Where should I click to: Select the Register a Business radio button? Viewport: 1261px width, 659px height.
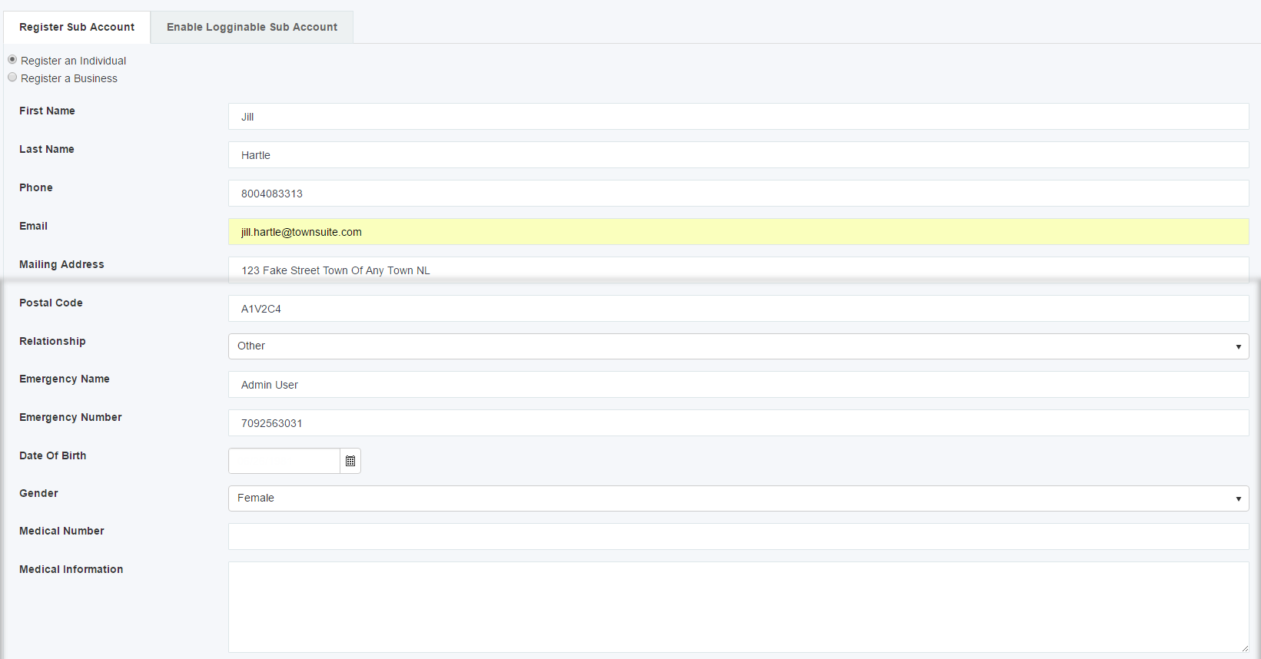[12, 77]
